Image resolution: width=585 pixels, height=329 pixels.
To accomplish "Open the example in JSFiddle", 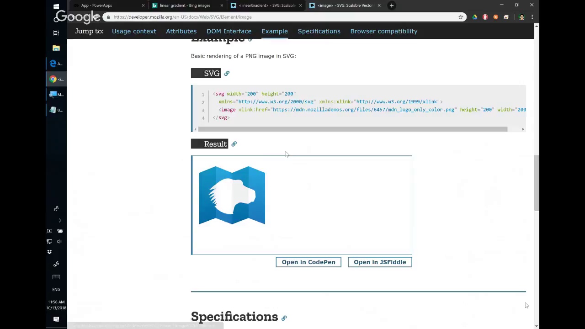I will (380, 262).
